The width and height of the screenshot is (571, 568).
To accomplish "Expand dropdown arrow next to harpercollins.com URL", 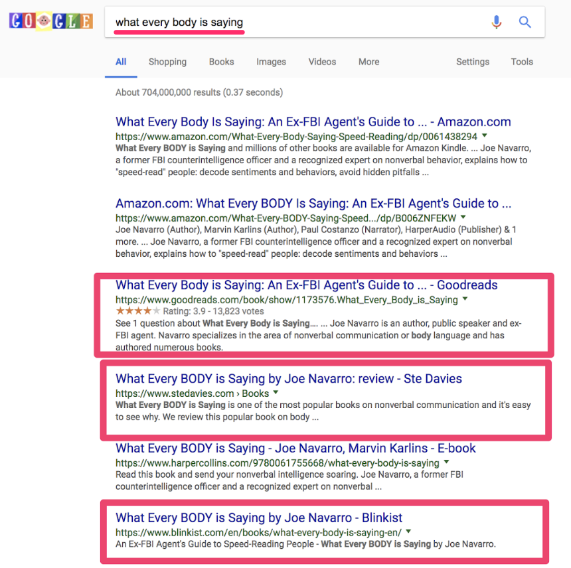I will 446,462.
